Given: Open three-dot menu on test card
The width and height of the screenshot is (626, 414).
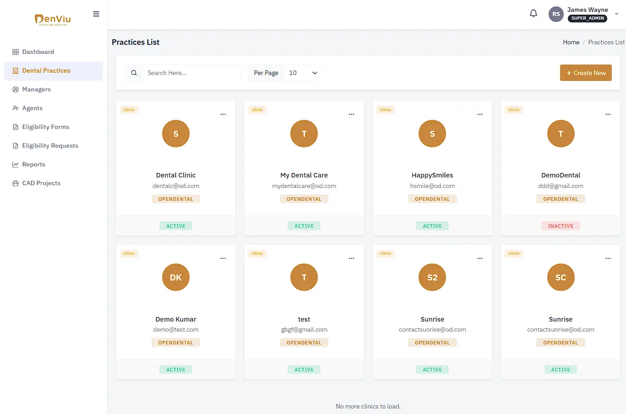Looking at the screenshot, I should click(351, 258).
